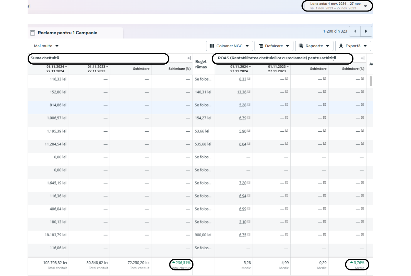Open the Coloane: NGC columns dropdown

(x=229, y=46)
